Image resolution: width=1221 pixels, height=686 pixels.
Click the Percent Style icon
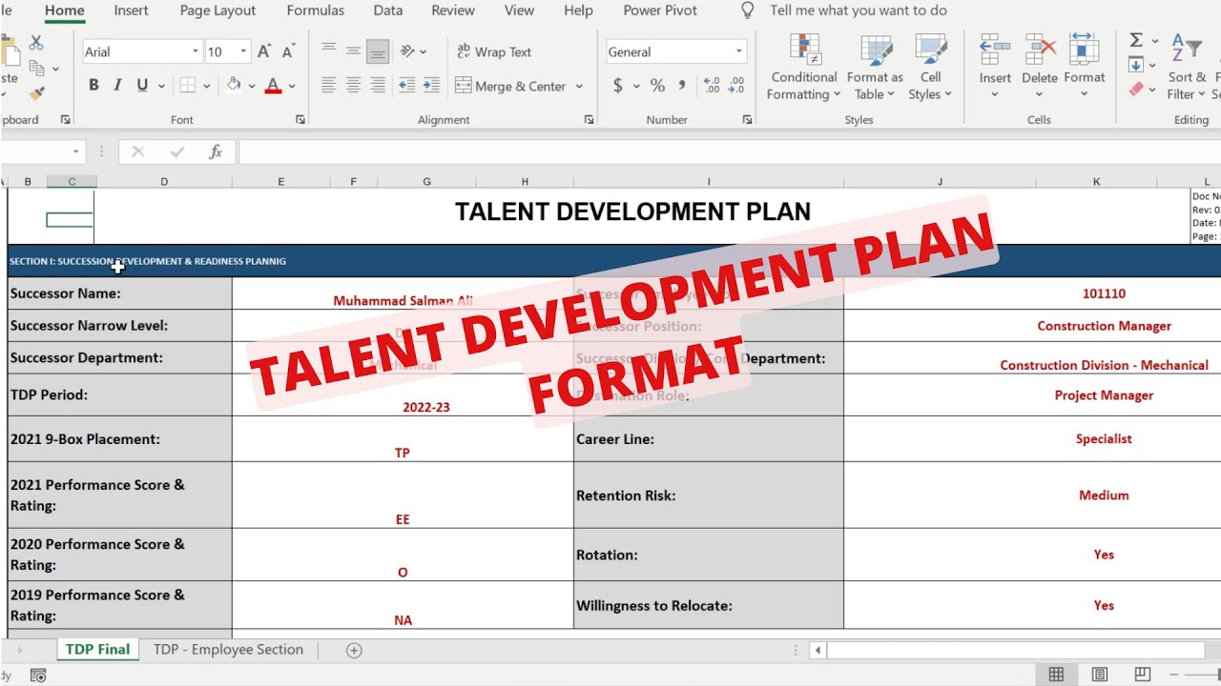coord(657,86)
